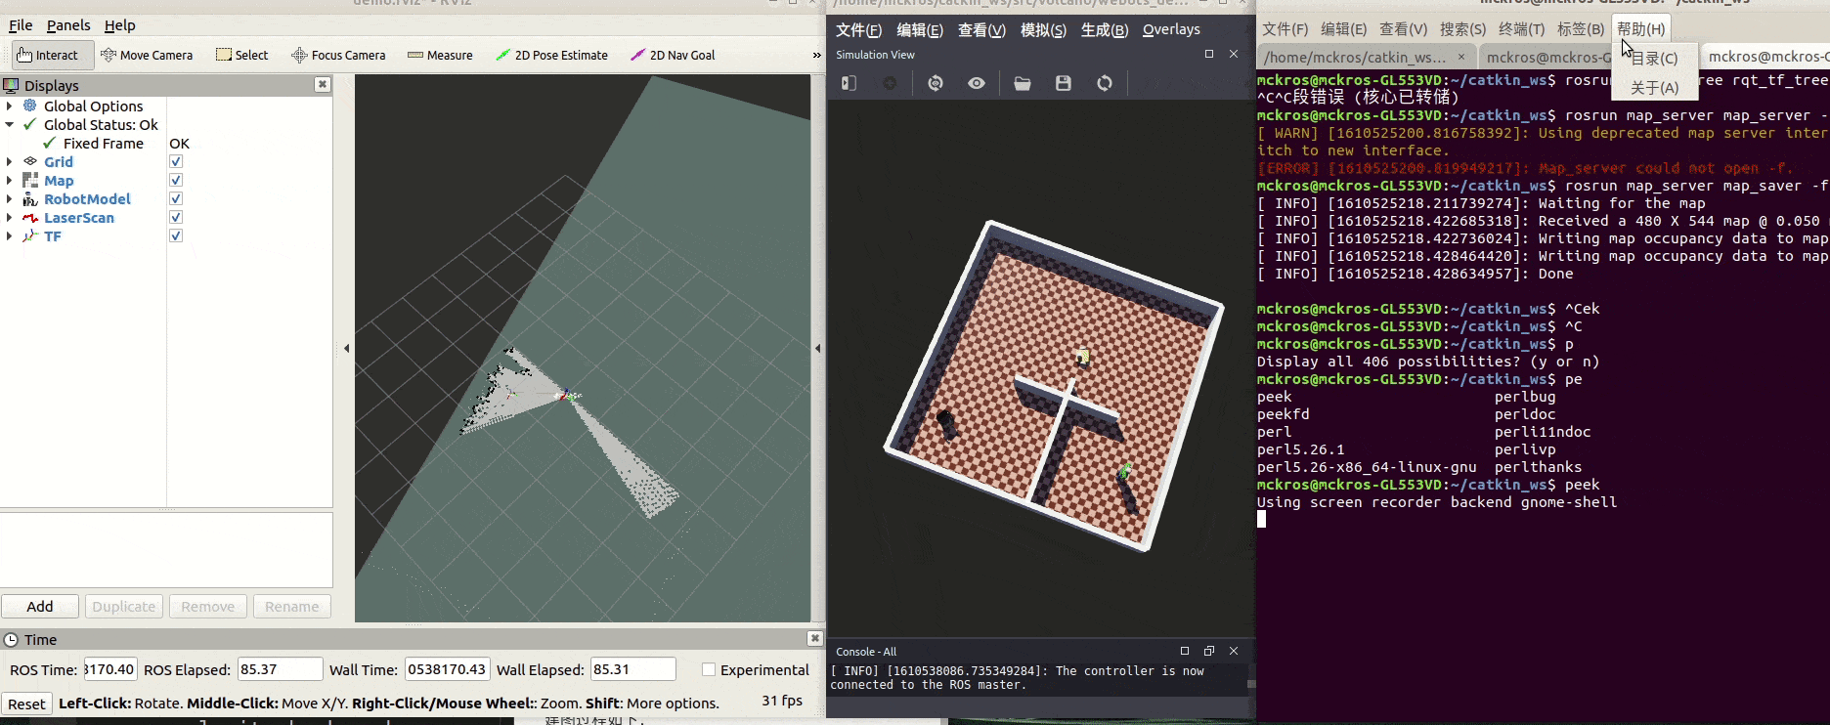The height and width of the screenshot is (725, 1830).
Task: Click the Rename display button
Action: 292,606
